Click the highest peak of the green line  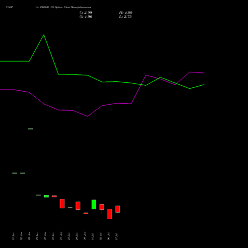44,35
